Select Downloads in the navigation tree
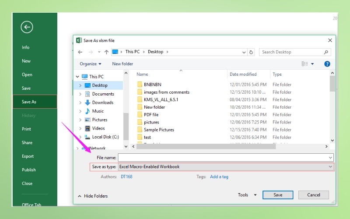 click(103, 102)
